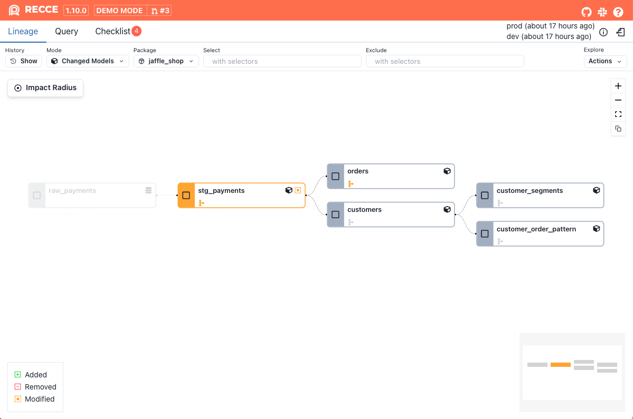Image resolution: width=633 pixels, height=419 pixels.
Task: Zoom out on the lineage graph
Action: [618, 100]
